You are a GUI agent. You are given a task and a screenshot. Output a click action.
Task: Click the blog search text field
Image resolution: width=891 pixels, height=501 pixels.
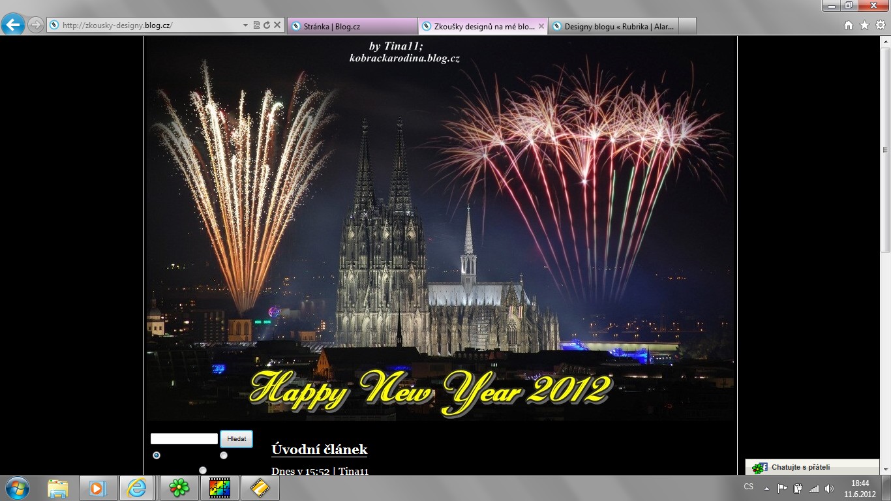pyautogui.click(x=184, y=439)
